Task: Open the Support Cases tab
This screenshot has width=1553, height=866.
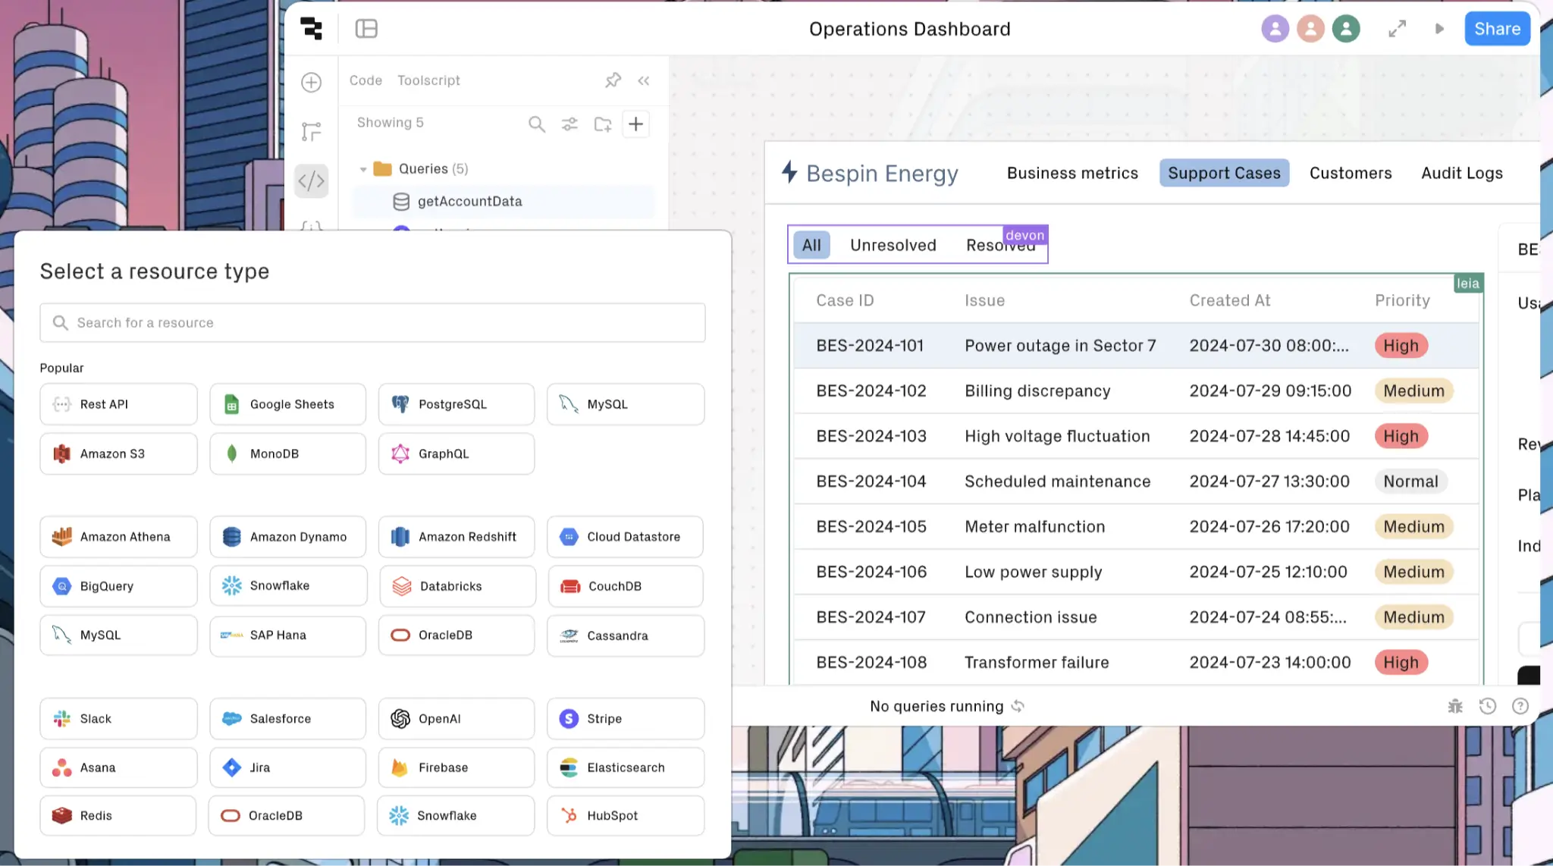Action: pos(1224,173)
